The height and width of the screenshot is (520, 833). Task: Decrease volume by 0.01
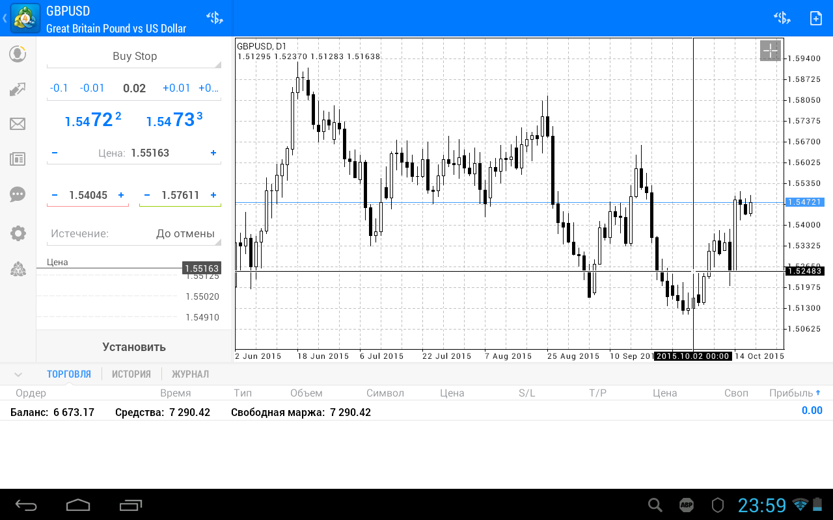pyautogui.click(x=92, y=88)
